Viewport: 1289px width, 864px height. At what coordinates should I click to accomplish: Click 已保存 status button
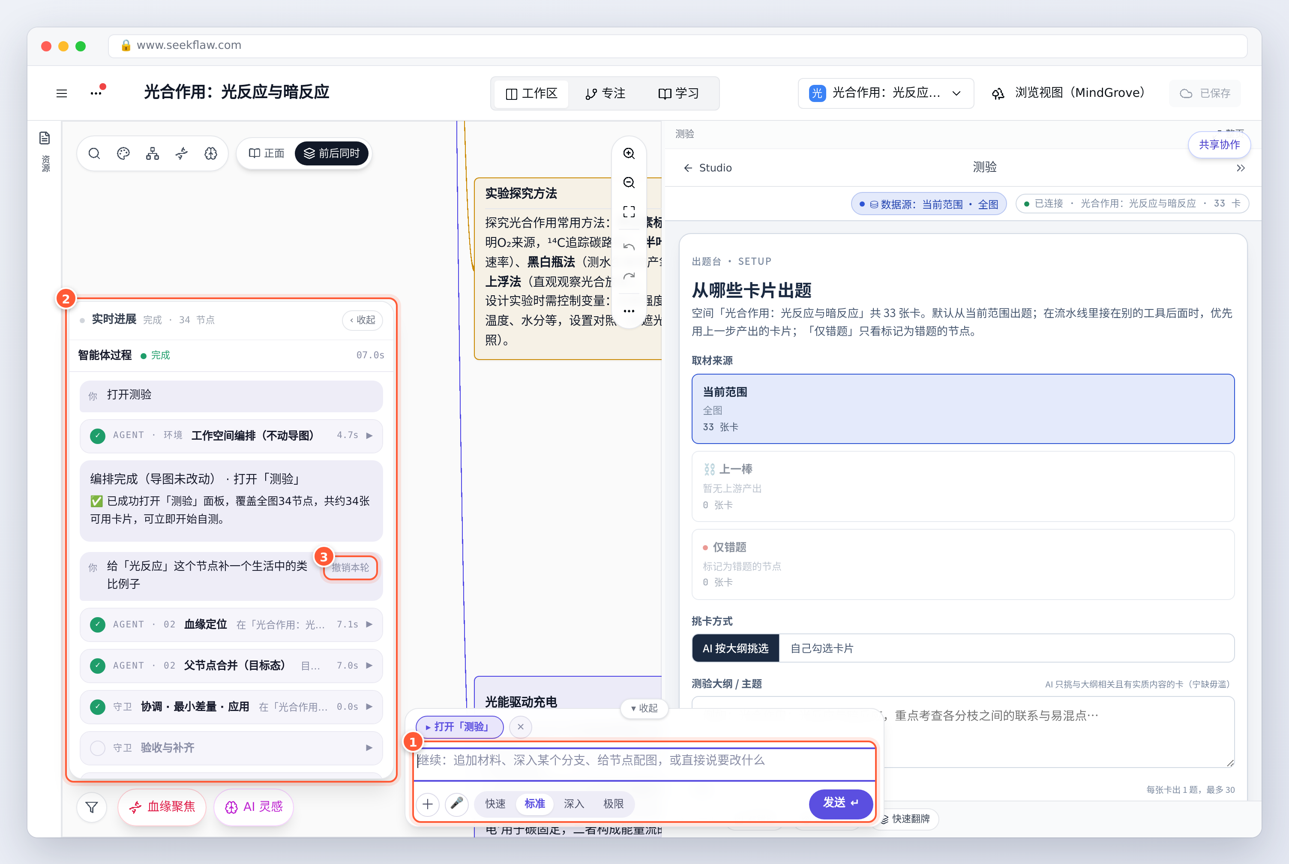pyautogui.click(x=1205, y=93)
